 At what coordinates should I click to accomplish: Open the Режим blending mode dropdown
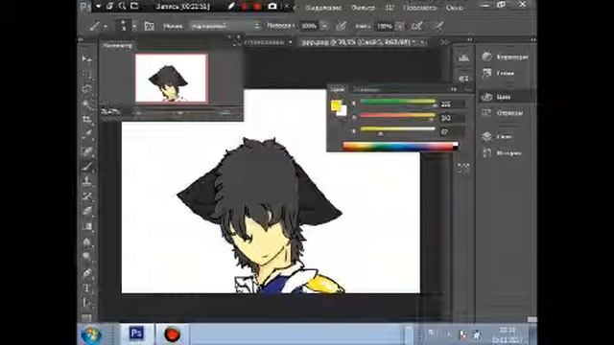(x=225, y=26)
